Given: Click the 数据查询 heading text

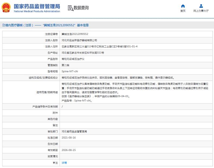Looking at the screenshot, I should pyautogui.click(x=81, y=8).
